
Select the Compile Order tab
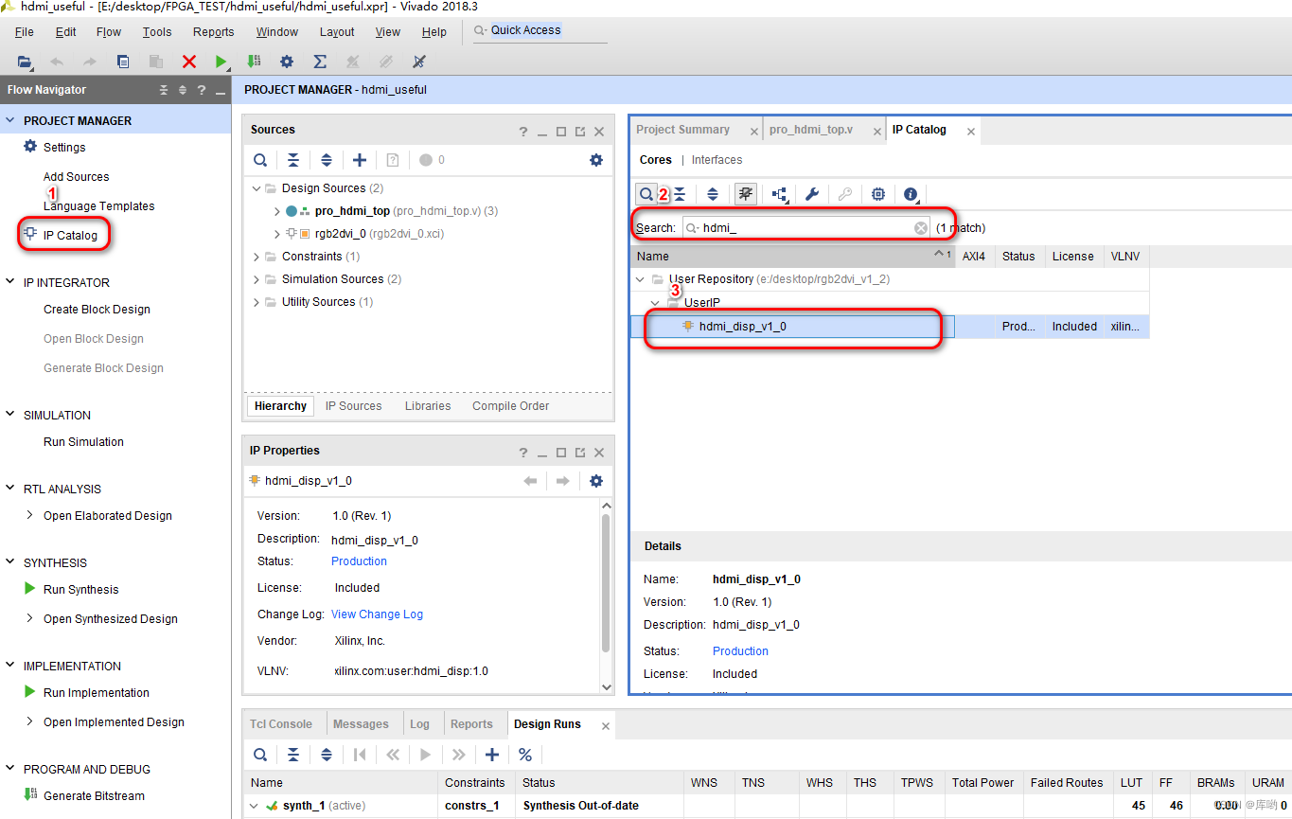511,406
